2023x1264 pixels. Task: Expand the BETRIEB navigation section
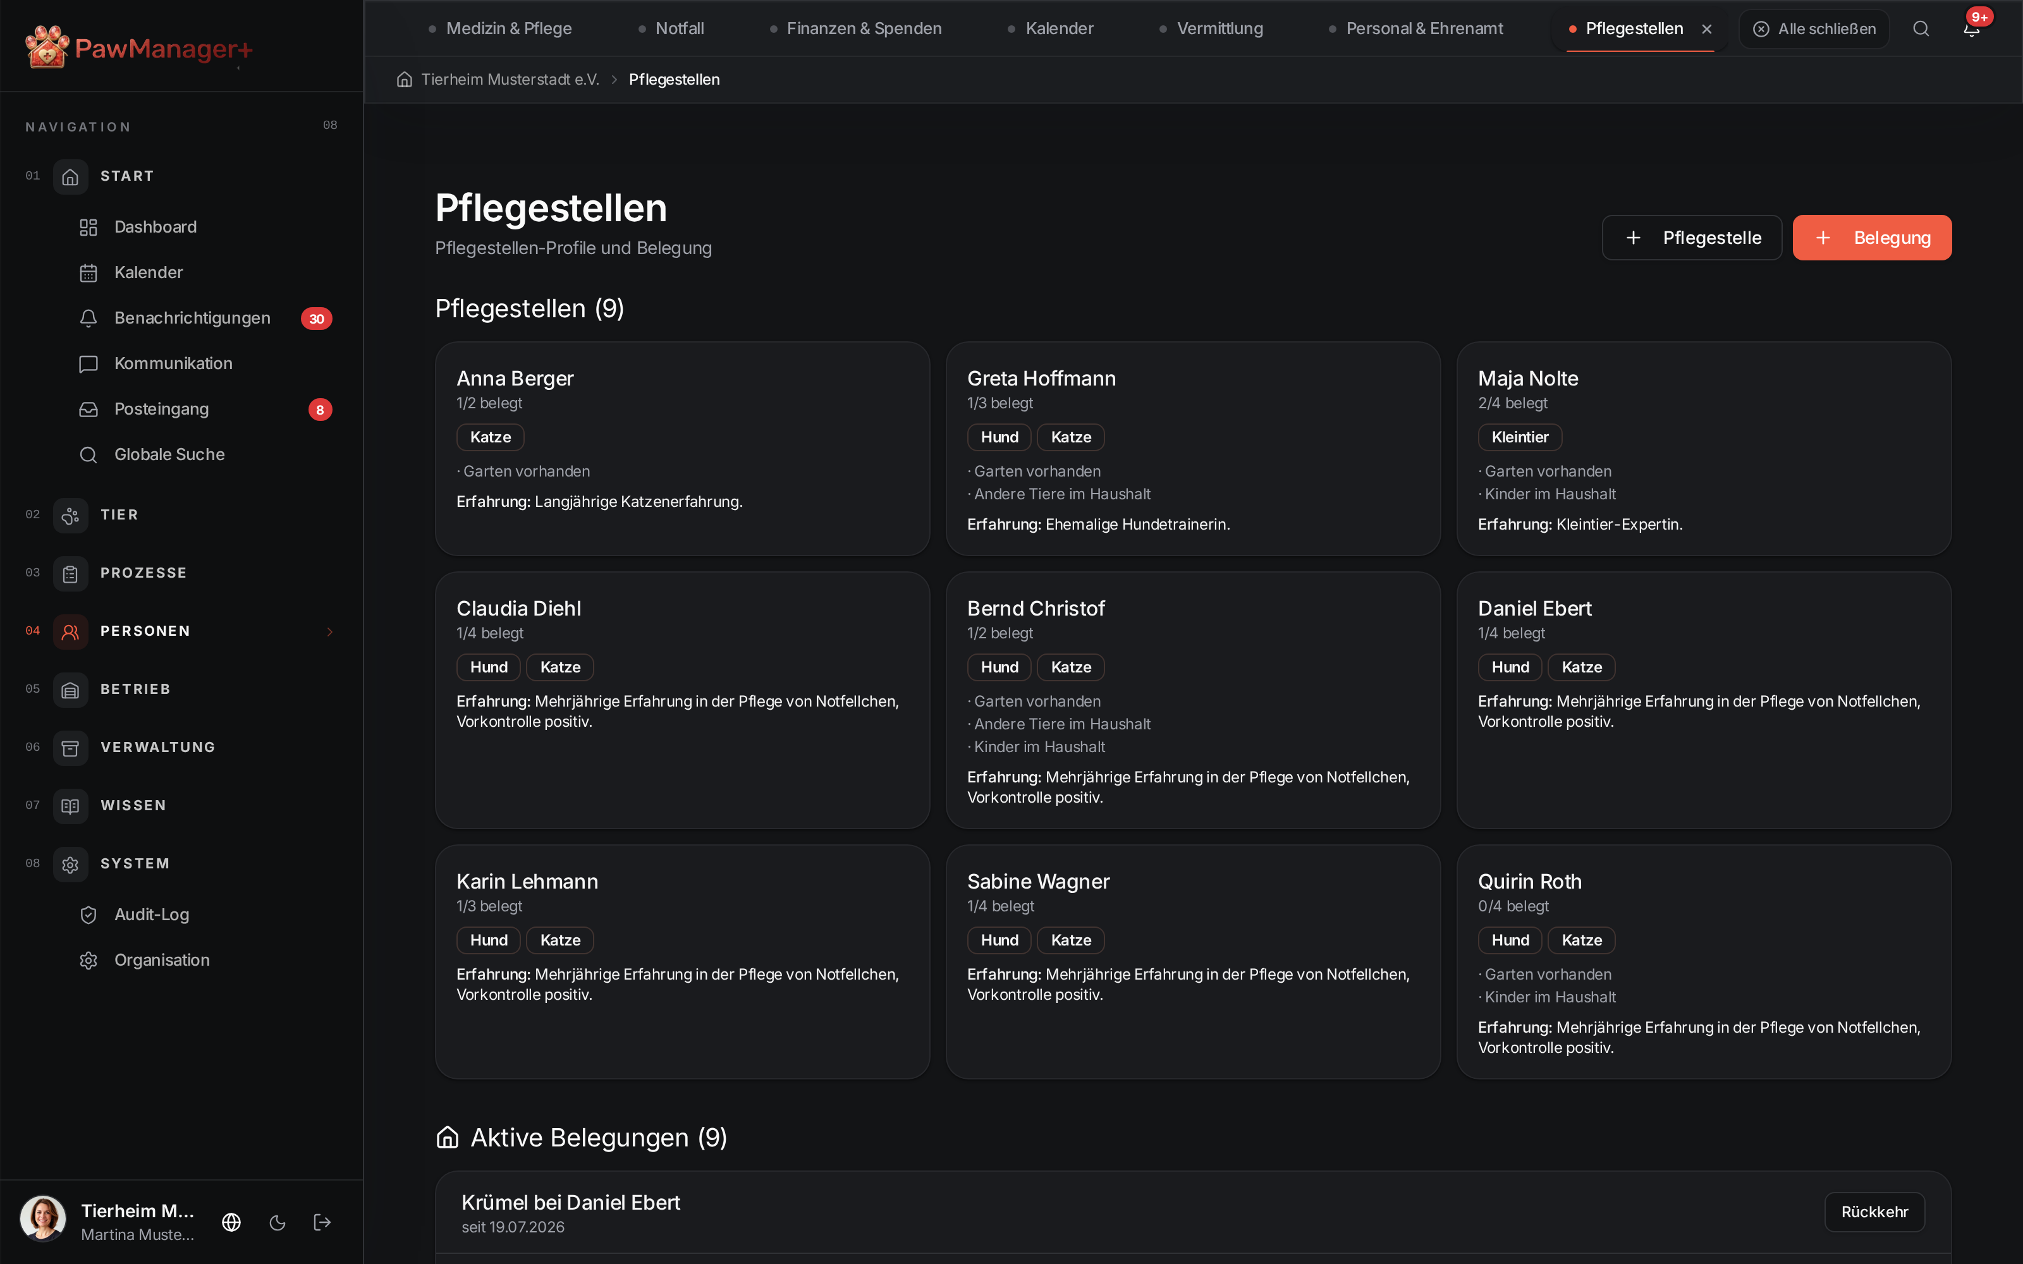pos(181,690)
